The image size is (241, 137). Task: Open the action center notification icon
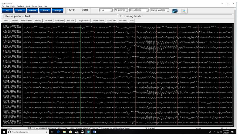232,132
